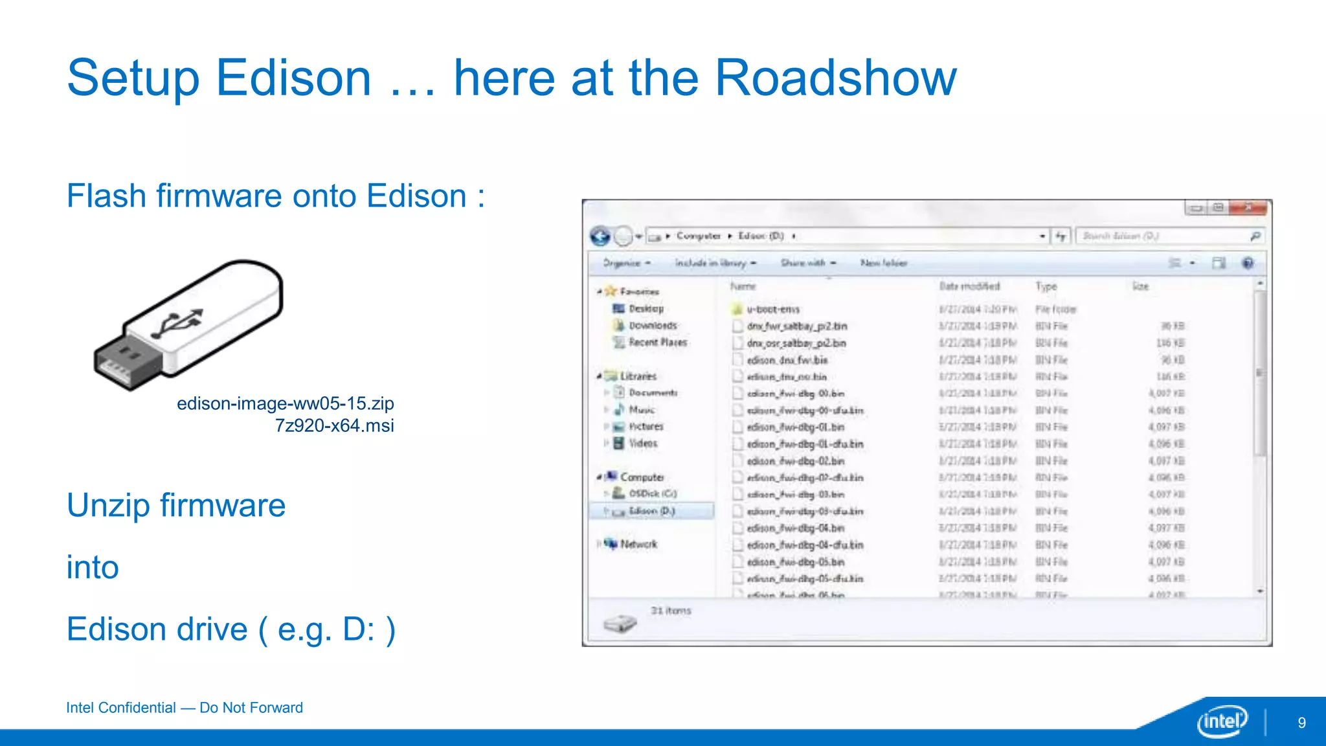1326x746 pixels.
Task: Select file edison_ifwi-dbg-02.bin
Action: (796, 461)
